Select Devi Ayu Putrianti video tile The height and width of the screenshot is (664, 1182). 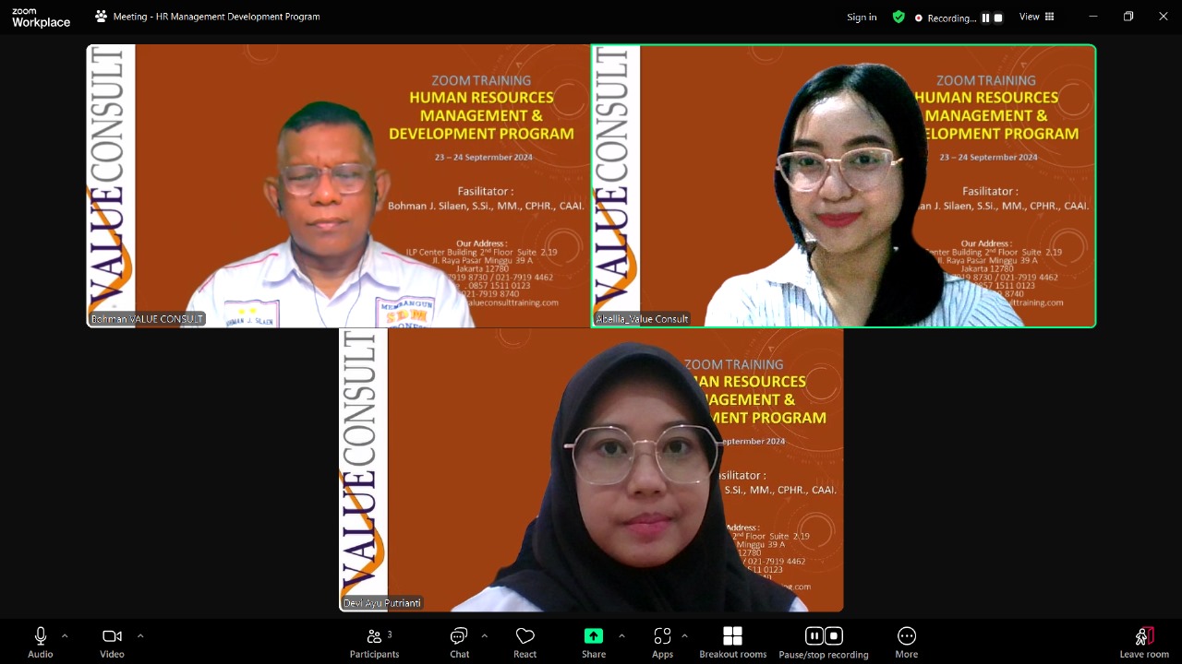click(591, 470)
